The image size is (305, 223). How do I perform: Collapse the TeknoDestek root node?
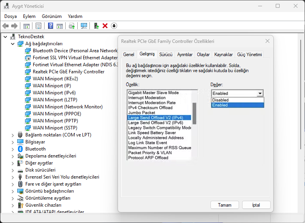[5, 37]
